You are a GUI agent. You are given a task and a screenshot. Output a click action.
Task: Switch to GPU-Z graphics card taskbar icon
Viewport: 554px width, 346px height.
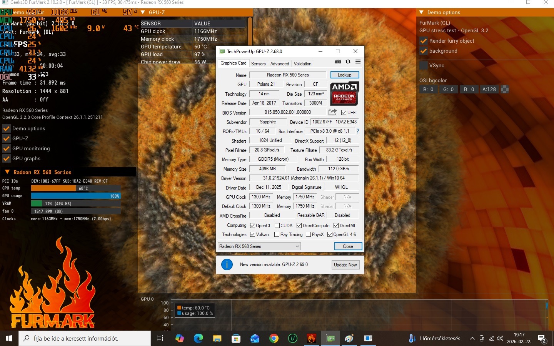point(330,338)
